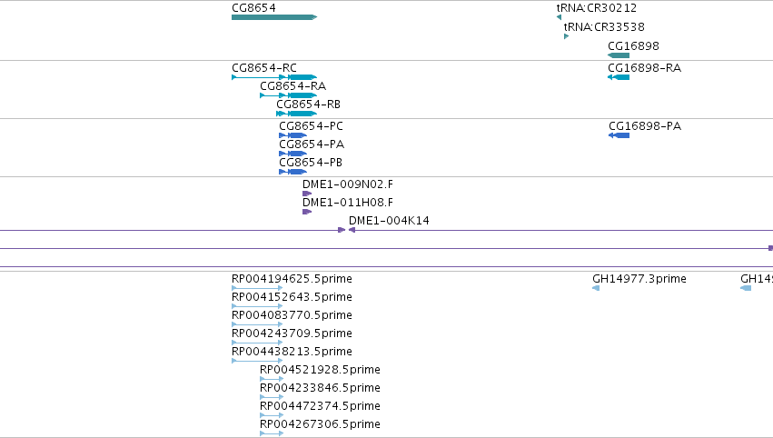Image resolution: width=773 pixels, height=438 pixels.
Task: Click the CG16898-PA label
Action: 645,125
